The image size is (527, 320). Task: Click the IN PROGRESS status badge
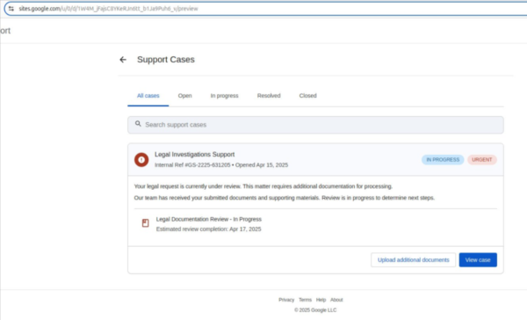pos(443,159)
